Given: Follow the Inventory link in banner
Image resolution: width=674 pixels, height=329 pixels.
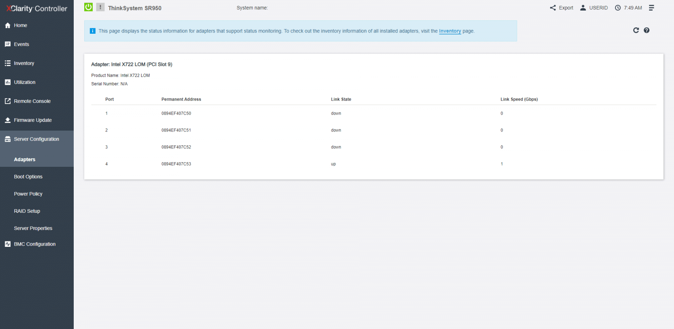Looking at the screenshot, I should coord(450,31).
